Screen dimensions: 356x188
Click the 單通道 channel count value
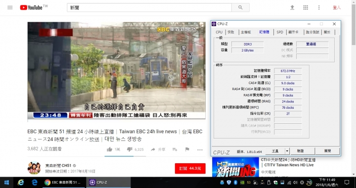tap(312, 44)
